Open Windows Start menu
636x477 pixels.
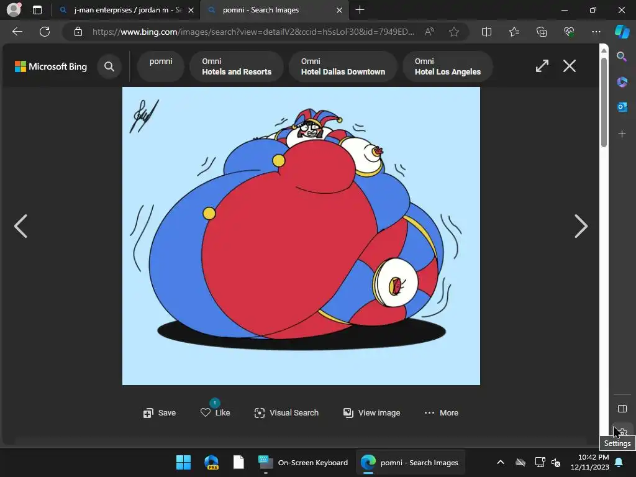[x=183, y=462]
